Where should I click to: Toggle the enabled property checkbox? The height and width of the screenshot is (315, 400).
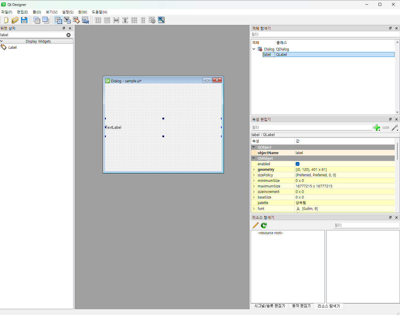point(297,164)
